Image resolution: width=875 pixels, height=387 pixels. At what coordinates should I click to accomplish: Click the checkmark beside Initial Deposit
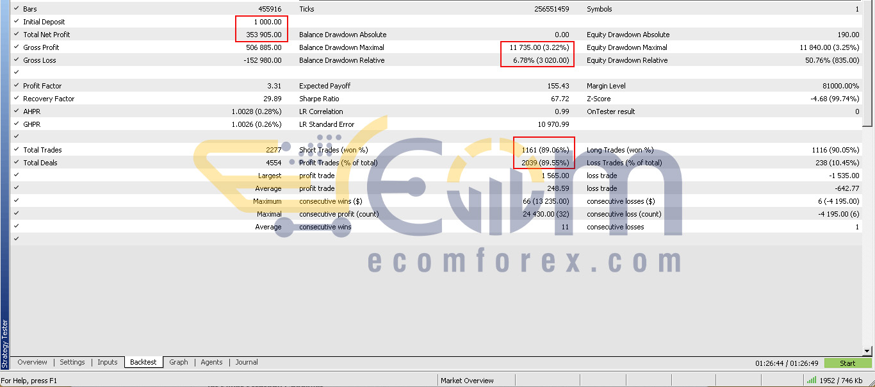pyautogui.click(x=16, y=22)
